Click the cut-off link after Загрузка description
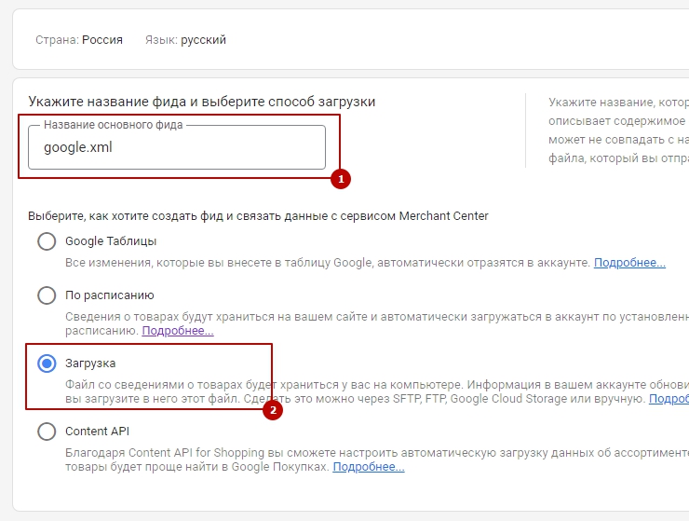The width and height of the screenshot is (689, 521). (669, 399)
